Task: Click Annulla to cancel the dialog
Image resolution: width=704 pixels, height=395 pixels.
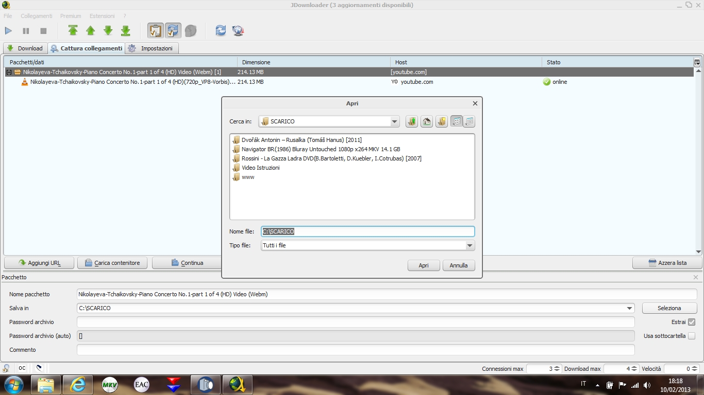Action: (459, 265)
